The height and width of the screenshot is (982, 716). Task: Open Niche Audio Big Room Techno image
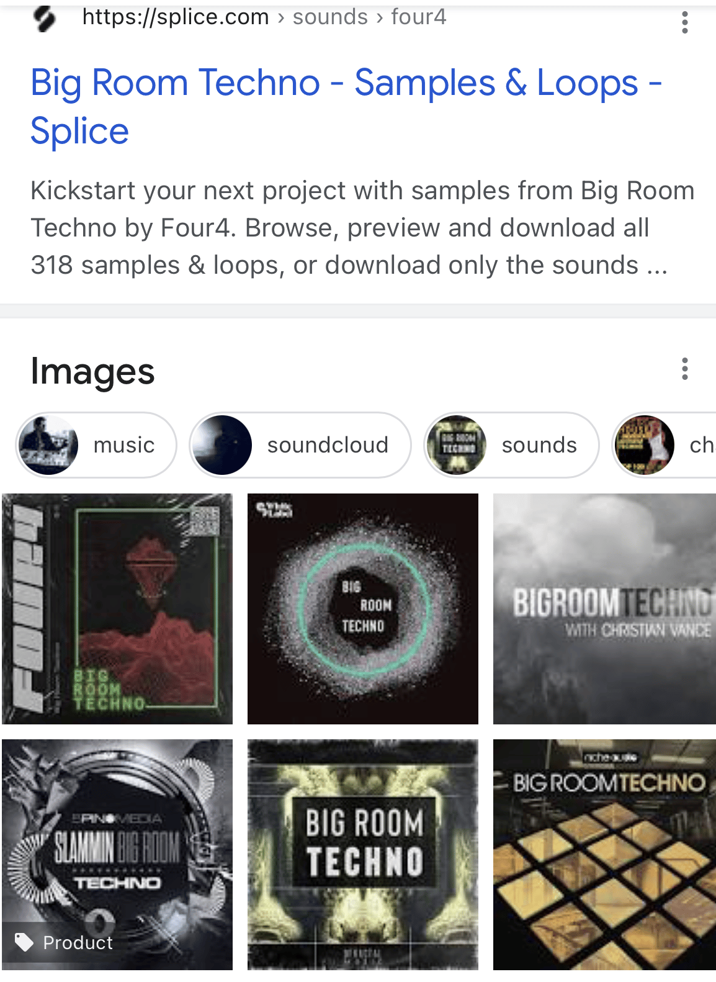[x=604, y=854]
